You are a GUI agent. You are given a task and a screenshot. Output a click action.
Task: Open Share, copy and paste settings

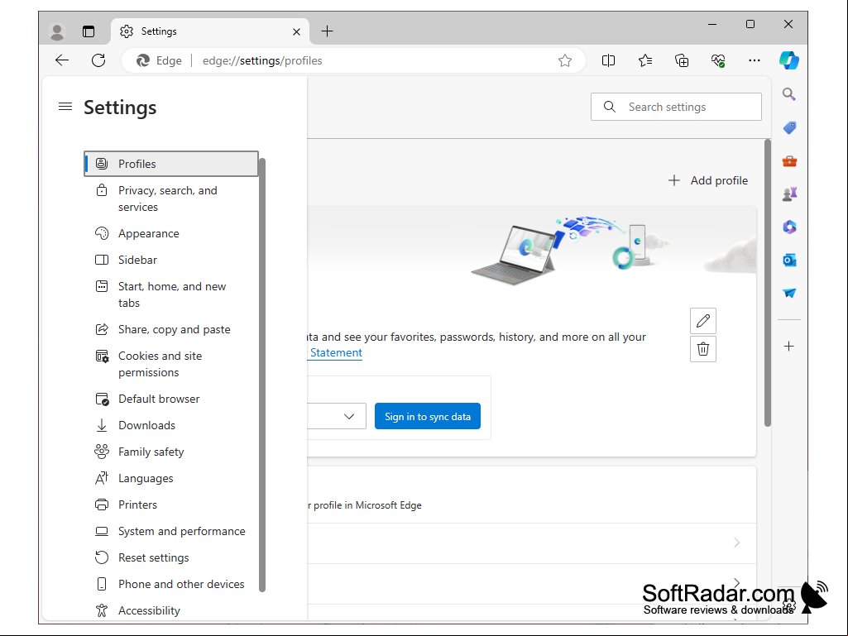171,329
